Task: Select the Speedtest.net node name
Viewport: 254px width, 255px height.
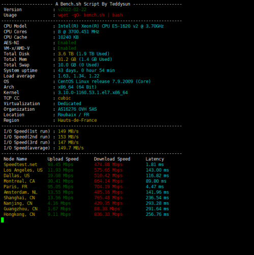Action: click(x=20, y=165)
